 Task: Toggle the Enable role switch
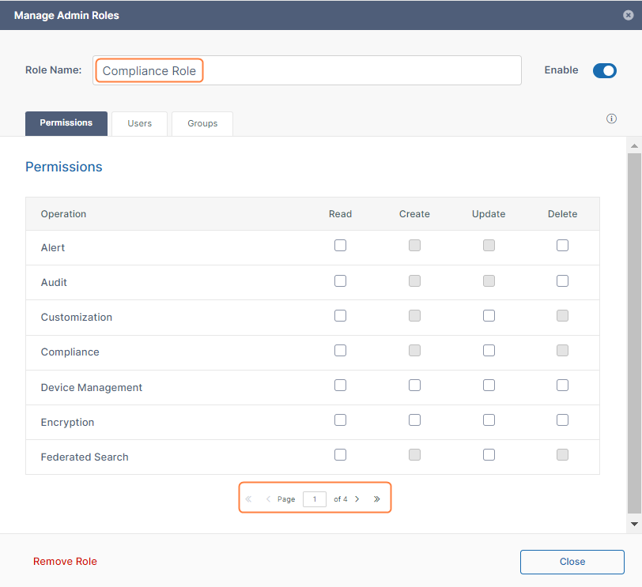[604, 70]
